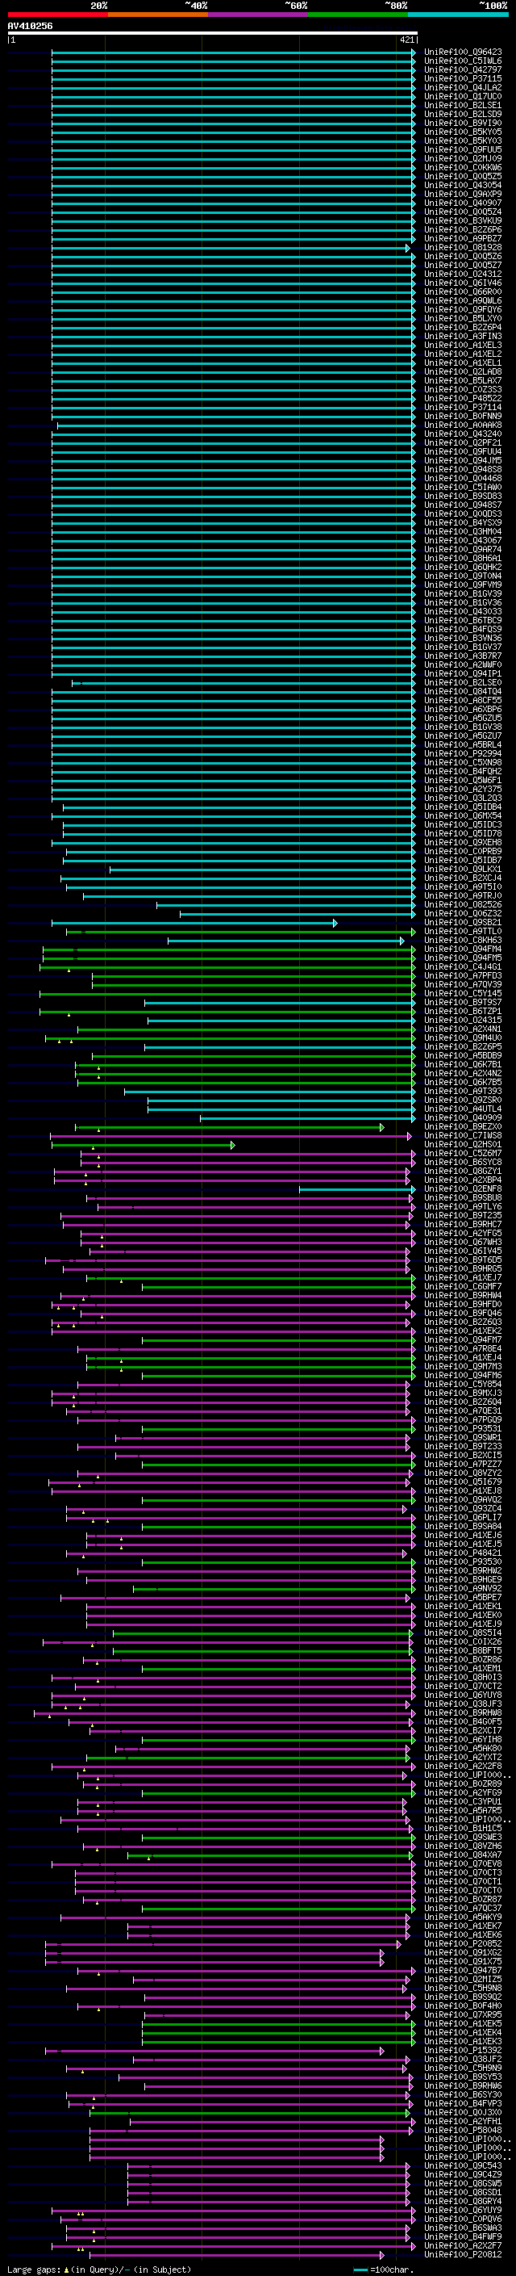Select label UniRef100_B5KY05

click(x=463, y=132)
